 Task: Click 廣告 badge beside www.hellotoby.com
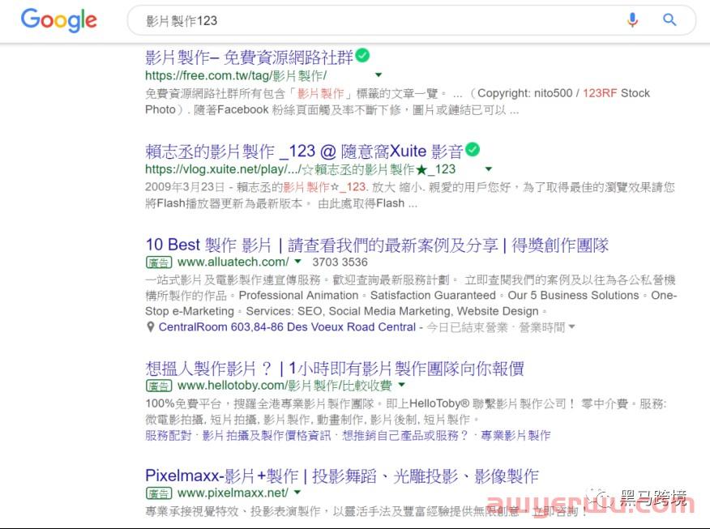pyautogui.click(x=159, y=386)
